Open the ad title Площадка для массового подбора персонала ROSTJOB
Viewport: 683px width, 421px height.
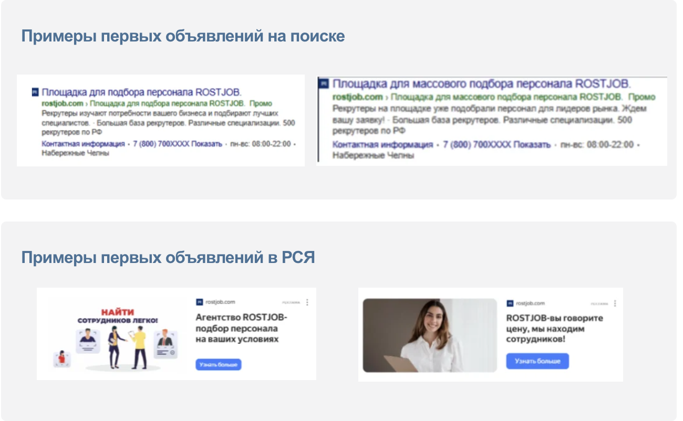click(482, 84)
